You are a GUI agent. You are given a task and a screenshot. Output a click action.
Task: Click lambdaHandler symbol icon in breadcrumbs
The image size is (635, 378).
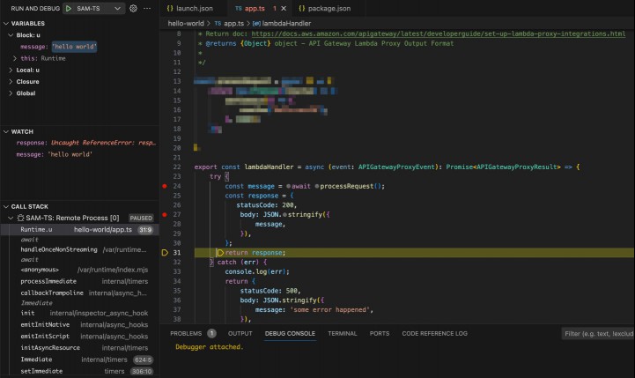256,24
